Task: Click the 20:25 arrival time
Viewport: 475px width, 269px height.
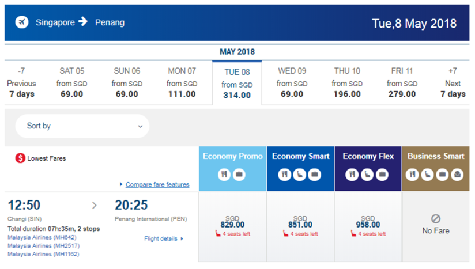Action: point(131,205)
